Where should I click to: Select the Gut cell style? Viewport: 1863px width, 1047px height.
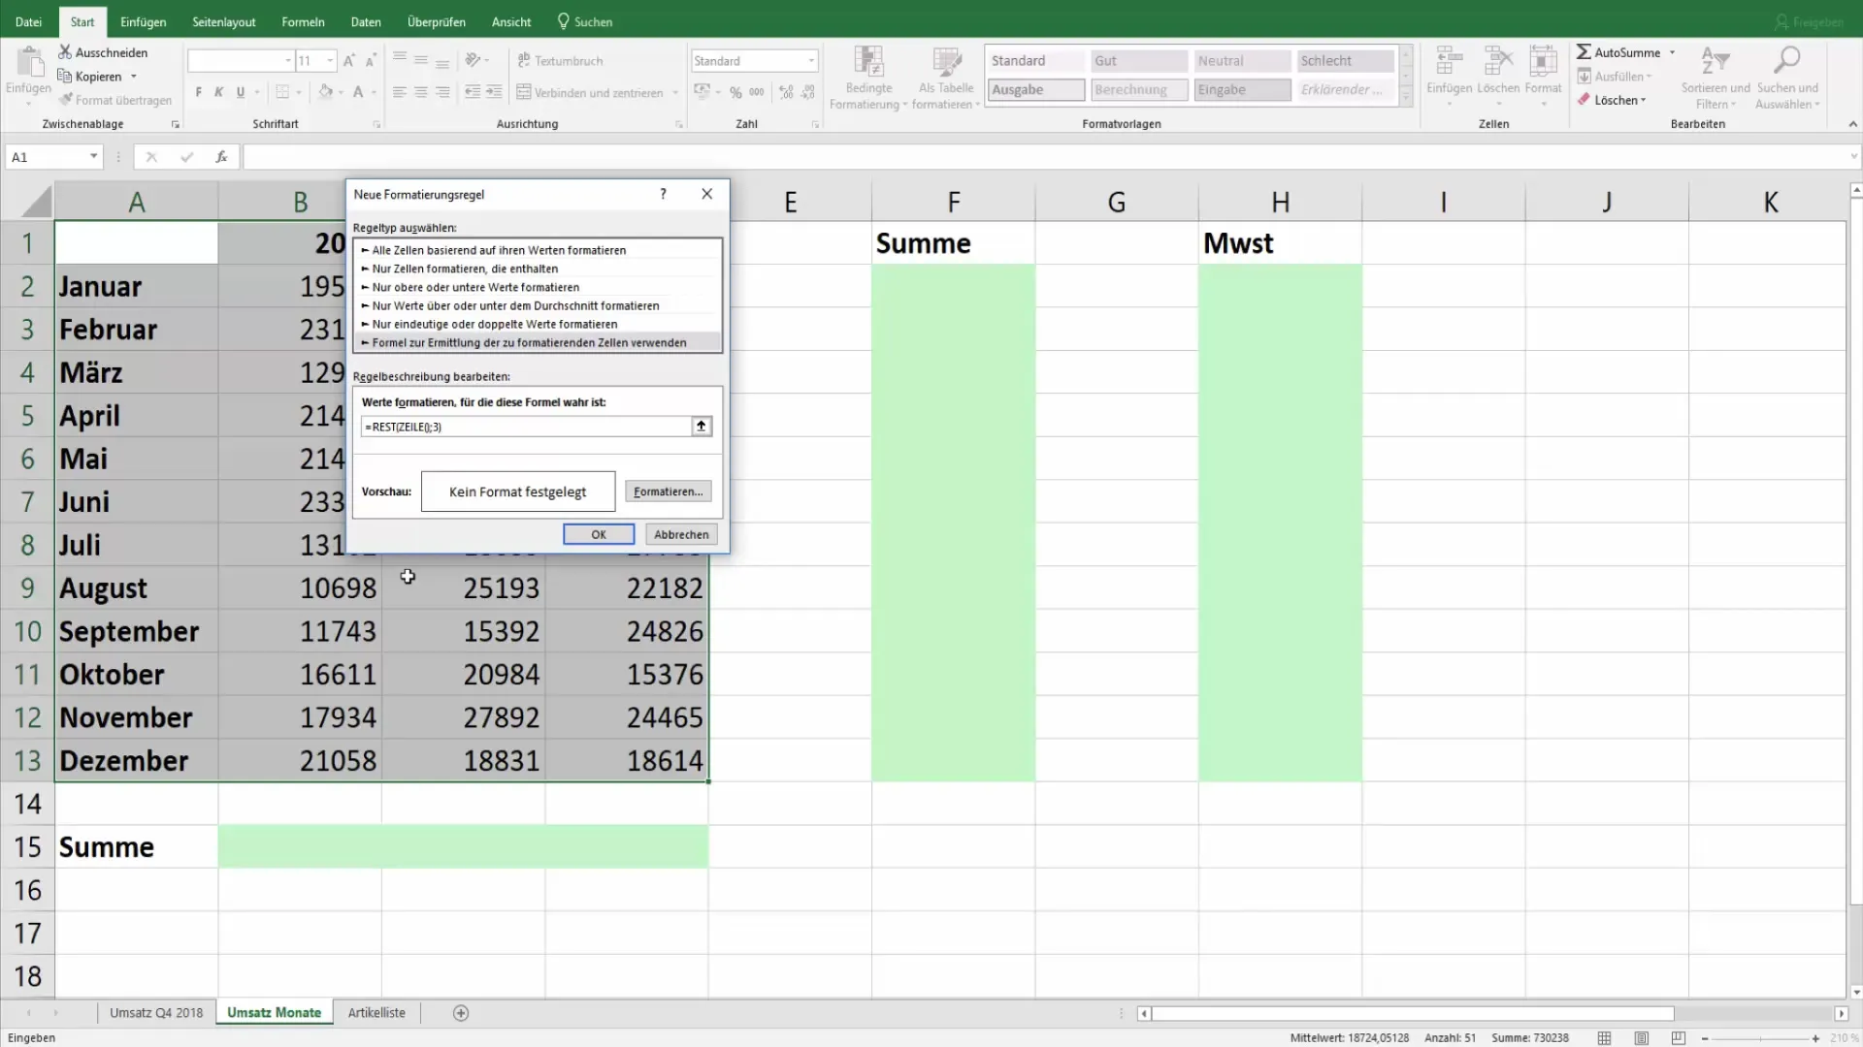[x=1139, y=60]
